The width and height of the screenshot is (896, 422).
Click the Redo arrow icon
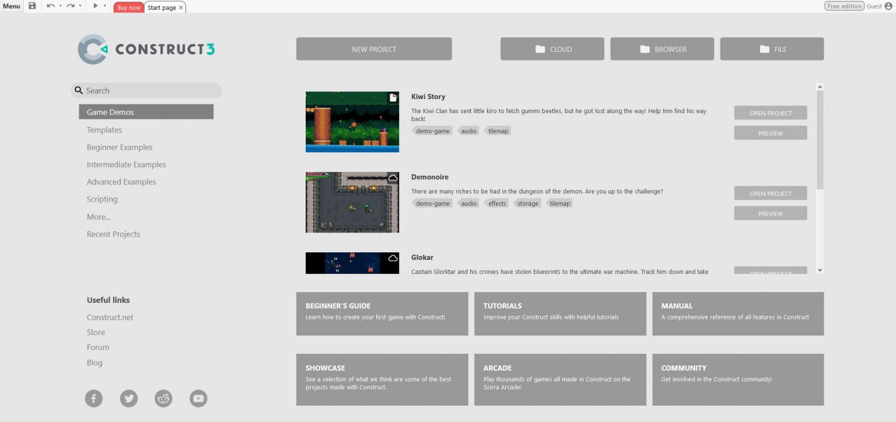(71, 6)
